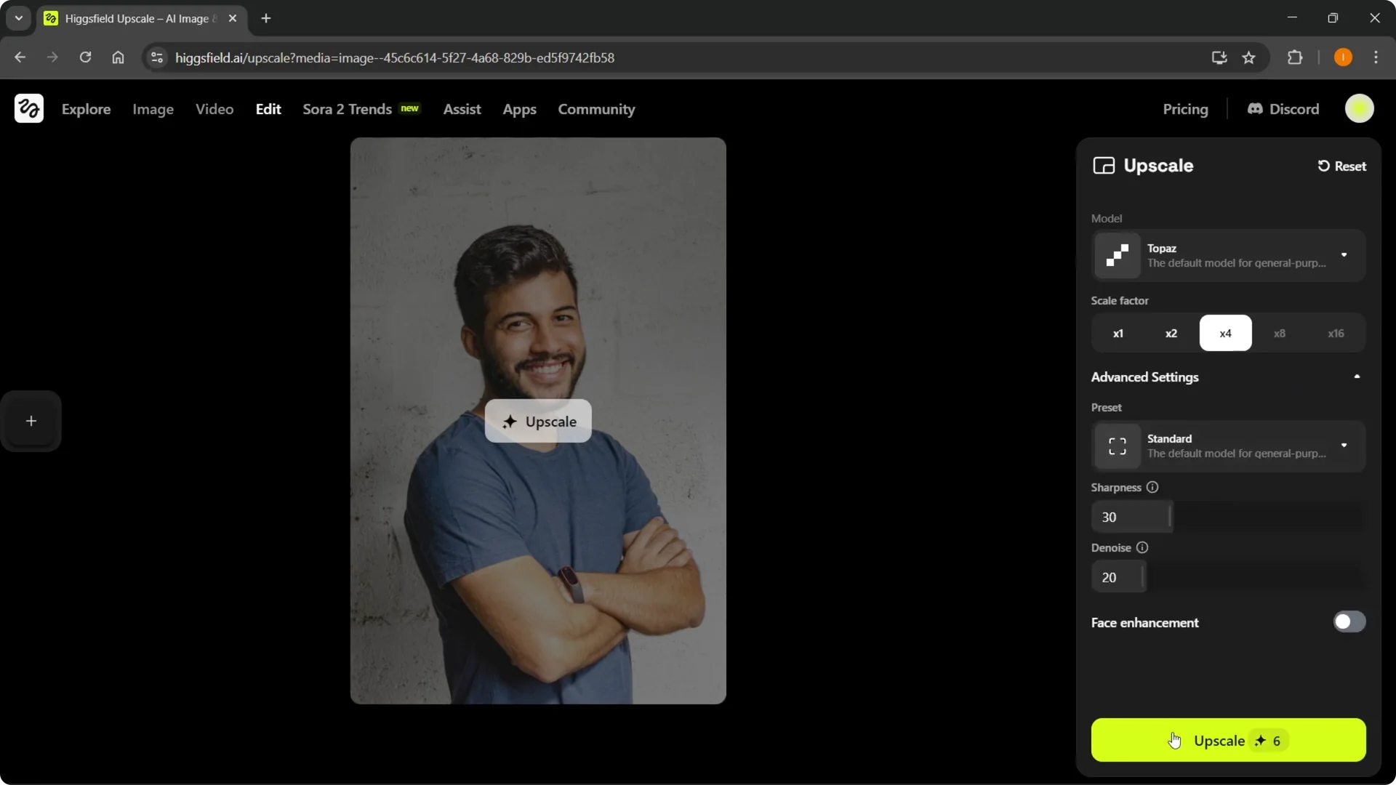Open the Denoise info tooltip icon
Screen dimensions: 1396x785
coord(1142,547)
